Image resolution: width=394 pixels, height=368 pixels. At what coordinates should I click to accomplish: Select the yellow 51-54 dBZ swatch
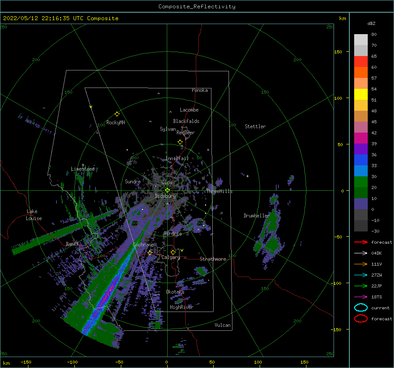pyautogui.click(x=361, y=95)
